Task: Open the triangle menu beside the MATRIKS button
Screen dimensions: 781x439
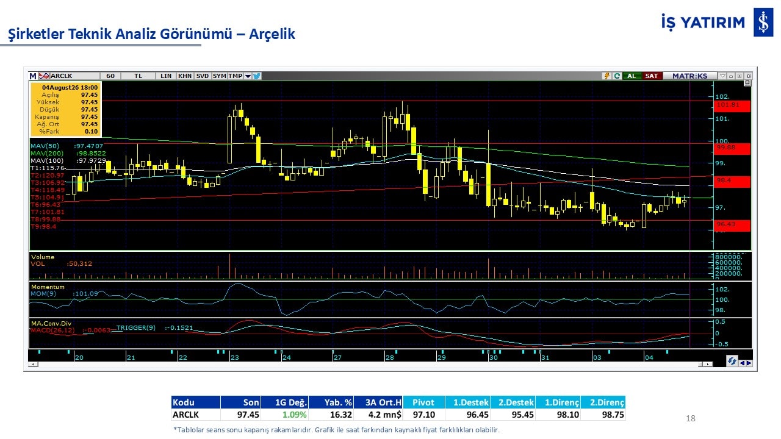Action: point(722,76)
